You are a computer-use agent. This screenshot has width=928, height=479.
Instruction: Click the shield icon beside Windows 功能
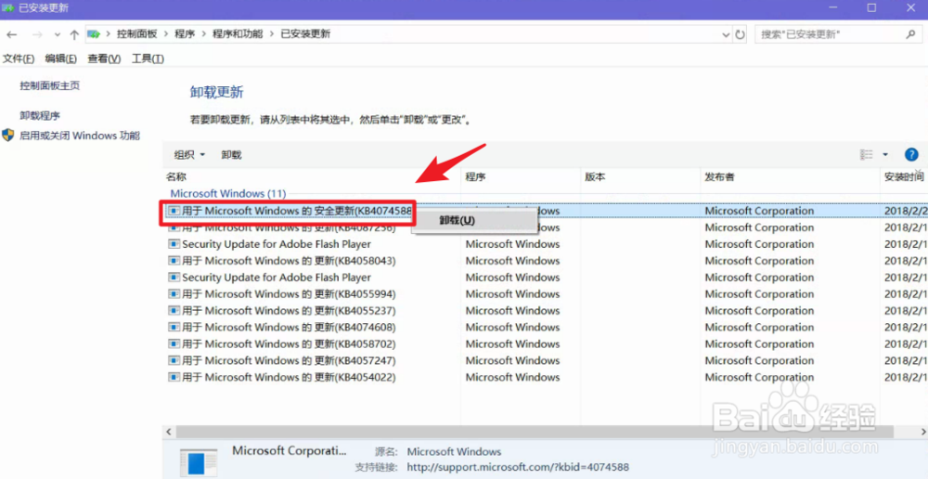[x=7, y=135]
